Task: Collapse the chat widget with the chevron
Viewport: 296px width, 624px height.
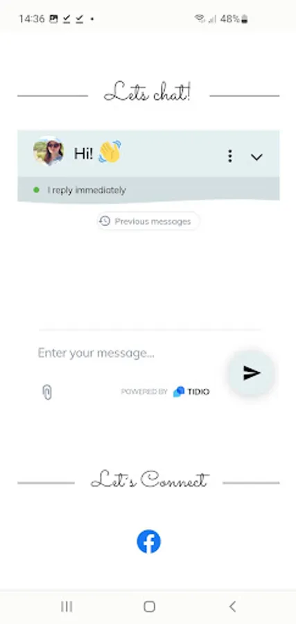Action: tap(256, 157)
